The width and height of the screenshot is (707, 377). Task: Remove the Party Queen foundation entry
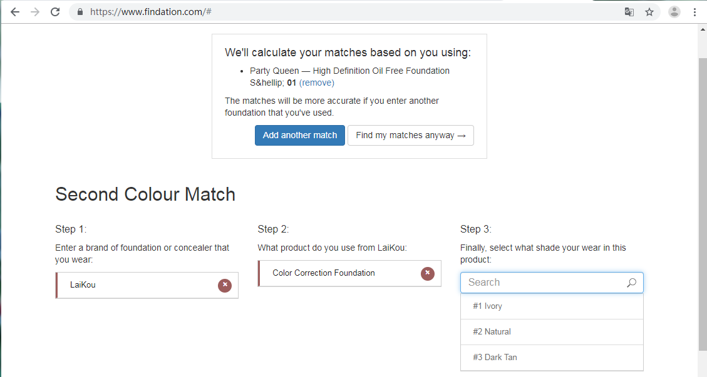pos(316,83)
